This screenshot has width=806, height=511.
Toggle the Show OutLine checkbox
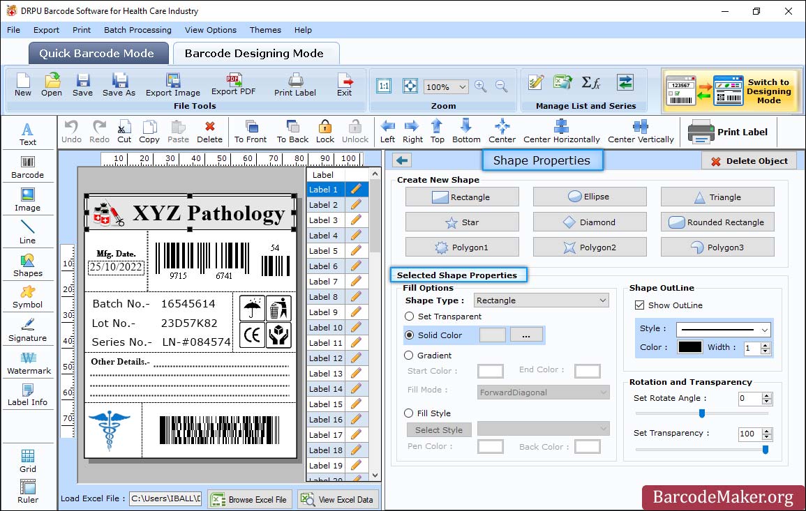(x=639, y=305)
